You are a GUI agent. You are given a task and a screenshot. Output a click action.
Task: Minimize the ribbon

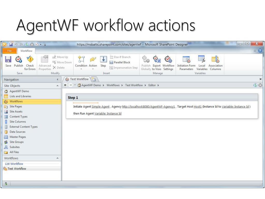(x=255, y=51)
